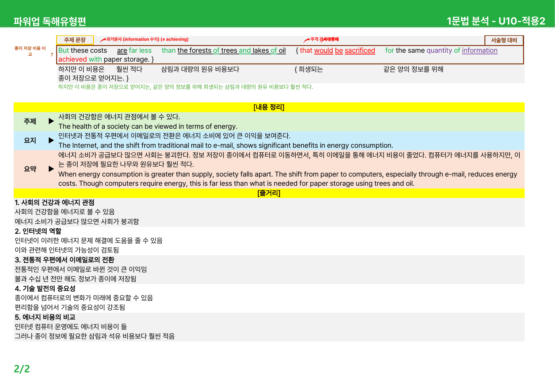The width and height of the screenshot is (555, 392).
Task: Click 'The Internet, and the shift from traditional mail' sentence
Action: tap(225, 145)
